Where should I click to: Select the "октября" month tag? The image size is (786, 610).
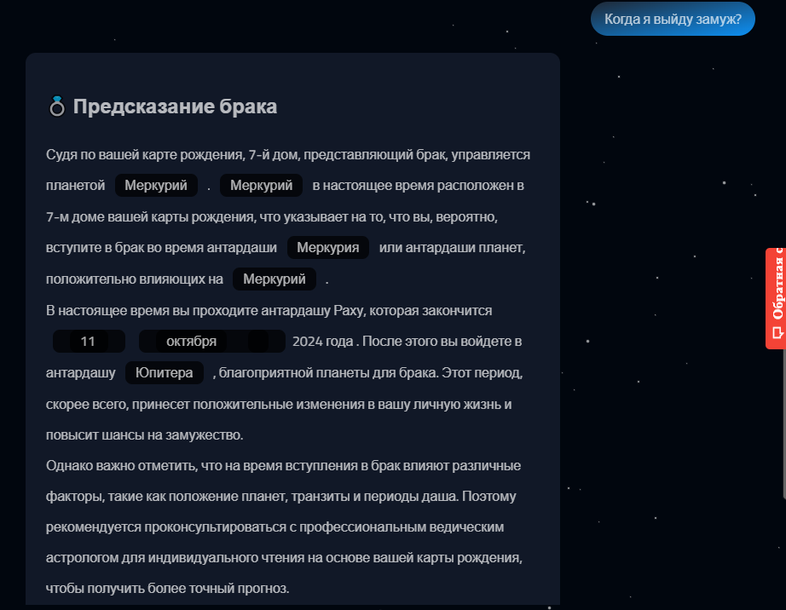click(x=191, y=342)
